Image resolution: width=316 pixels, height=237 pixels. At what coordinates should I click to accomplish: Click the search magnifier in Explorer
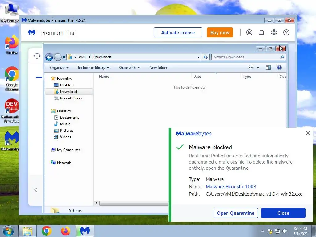tap(282, 57)
